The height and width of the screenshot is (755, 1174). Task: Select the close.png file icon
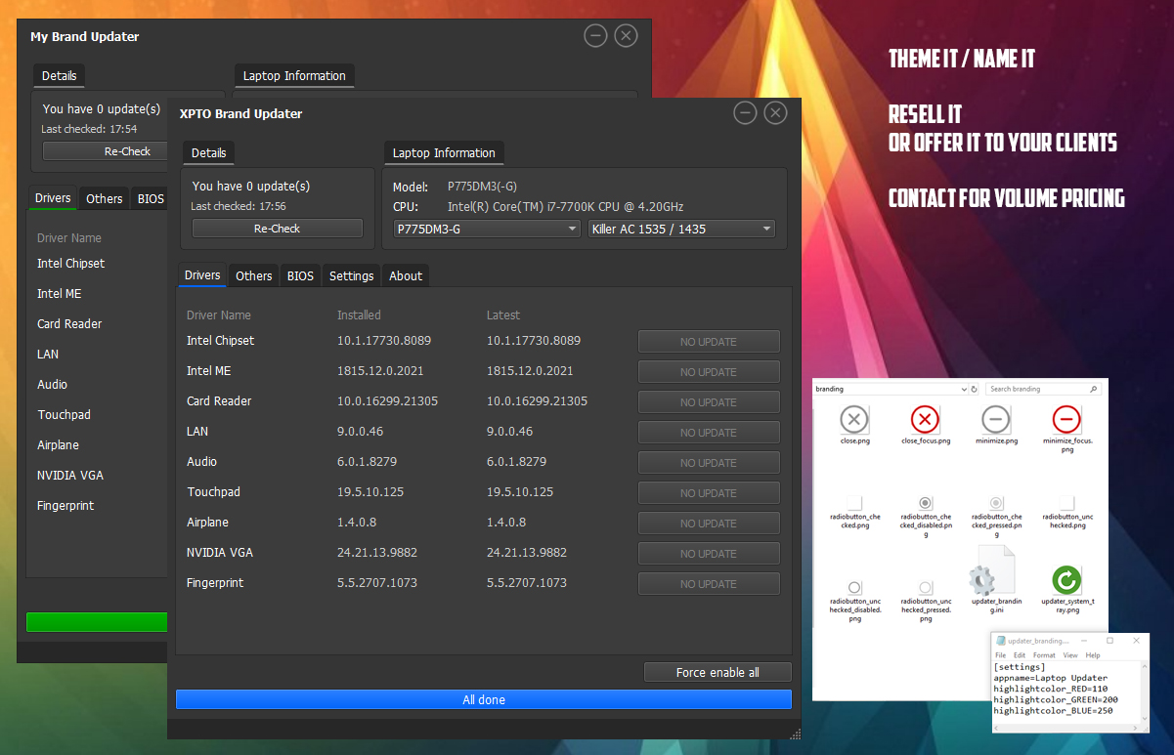pyautogui.click(x=854, y=420)
